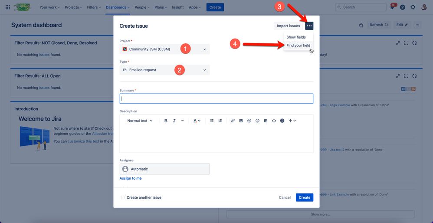Focus the top Search box
Viewport: 433px width, 223px height.
tap(361, 7)
